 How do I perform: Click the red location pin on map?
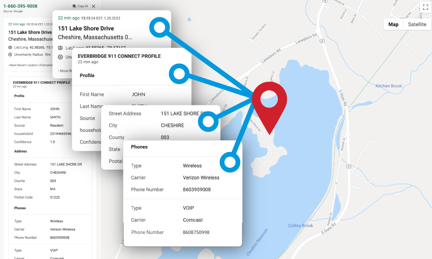pyautogui.click(x=270, y=108)
